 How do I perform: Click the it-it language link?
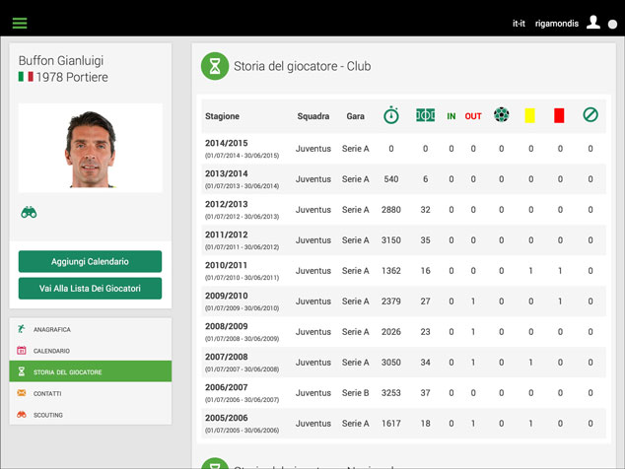coord(519,24)
